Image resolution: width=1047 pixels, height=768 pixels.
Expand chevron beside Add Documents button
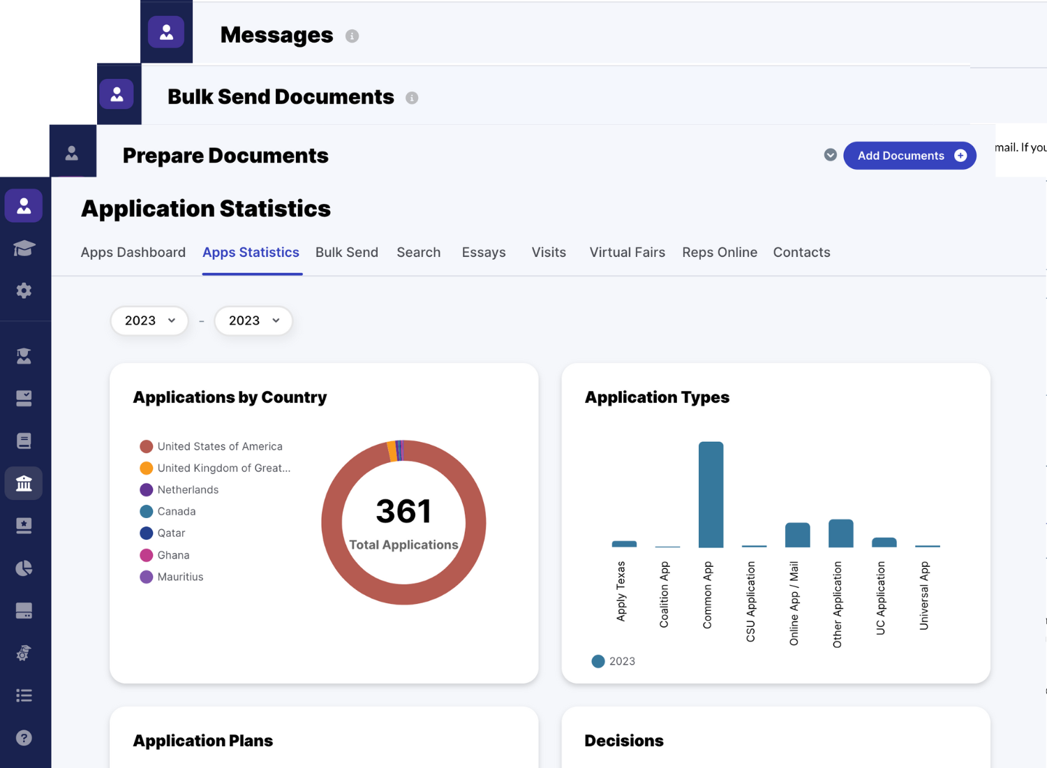[830, 155]
